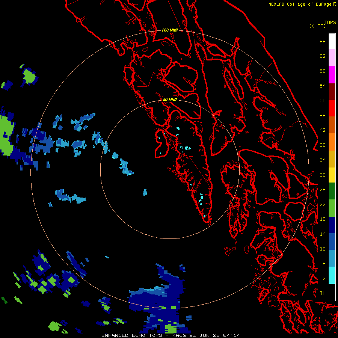Click the "[K FT]" units label
The image size is (338, 338).
click(x=317, y=26)
